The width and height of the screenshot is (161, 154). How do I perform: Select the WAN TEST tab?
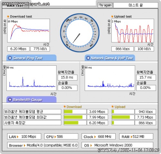click(x=15, y=5)
